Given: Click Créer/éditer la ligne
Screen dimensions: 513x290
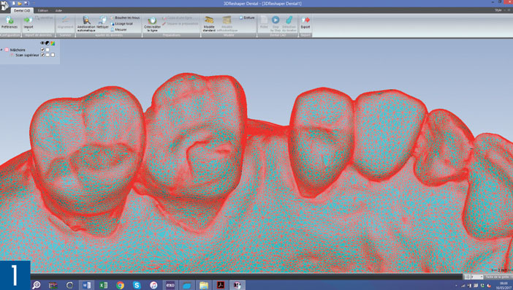Looking at the screenshot, I should (152, 24).
